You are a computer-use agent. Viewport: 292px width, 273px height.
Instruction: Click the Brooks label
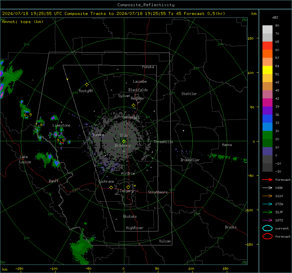[231, 227]
